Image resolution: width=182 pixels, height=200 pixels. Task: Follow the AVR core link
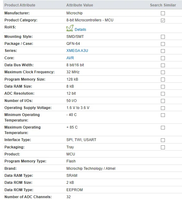click(70, 58)
